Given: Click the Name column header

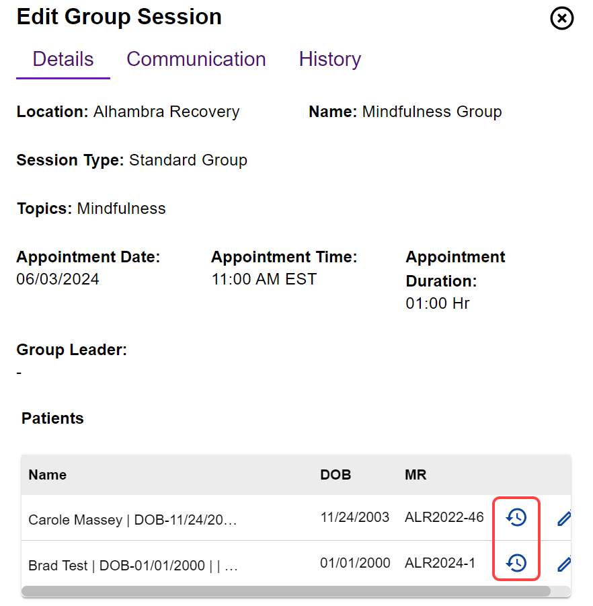Looking at the screenshot, I should tap(48, 475).
